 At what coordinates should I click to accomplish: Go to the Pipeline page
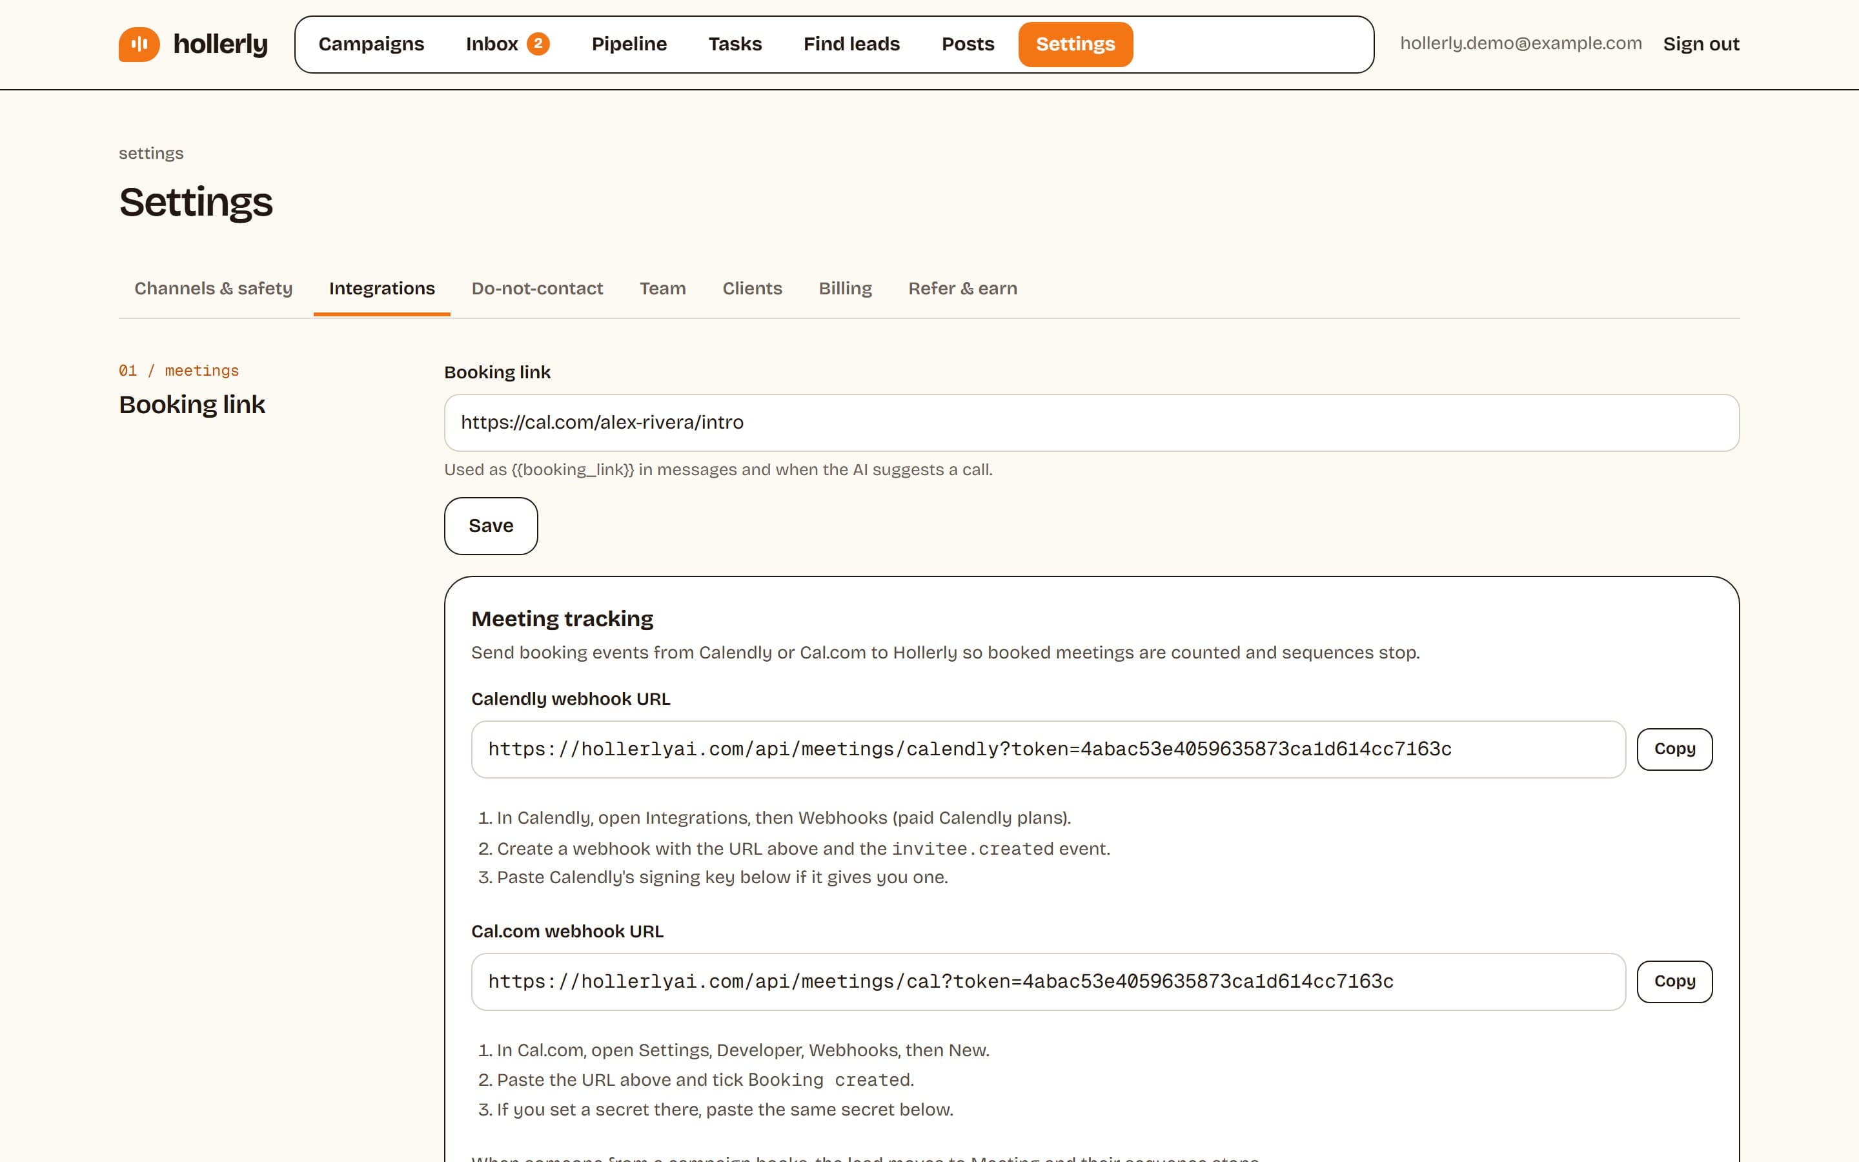[629, 44]
